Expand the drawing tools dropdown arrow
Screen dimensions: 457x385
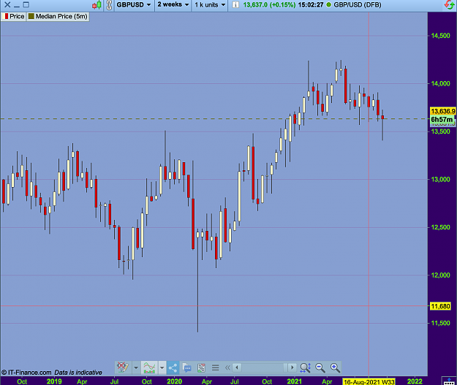click(x=136, y=367)
